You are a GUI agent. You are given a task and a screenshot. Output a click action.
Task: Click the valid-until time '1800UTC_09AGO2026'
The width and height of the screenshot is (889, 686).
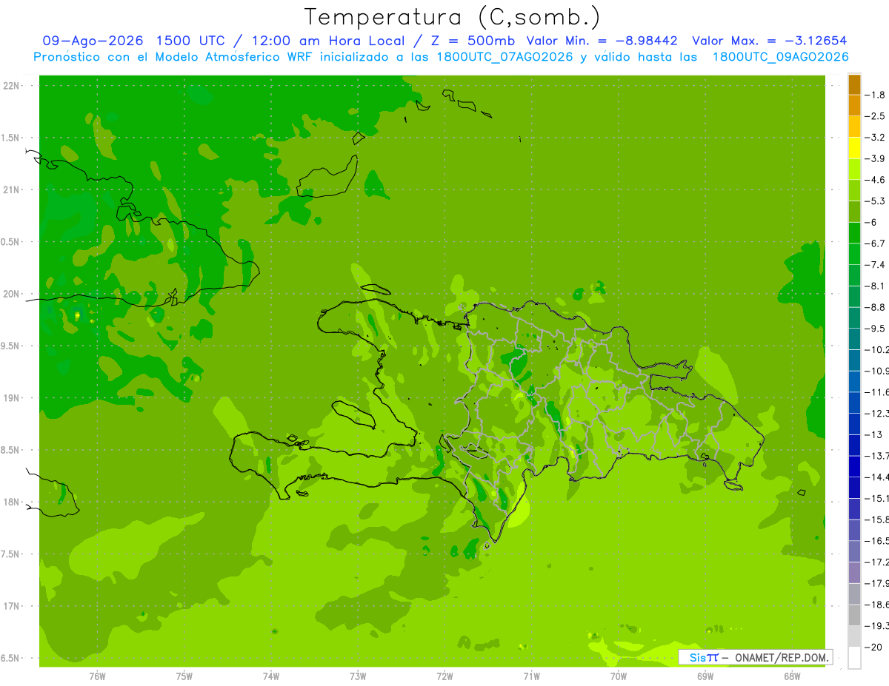coord(780,56)
